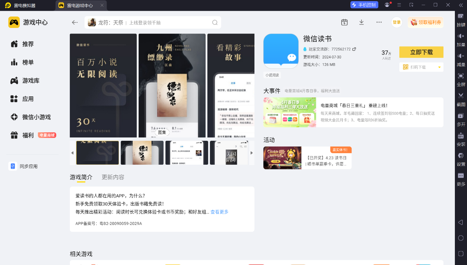467x265 pixels.
Task: Open 设置 settings in right sidebar
Action: (461, 159)
